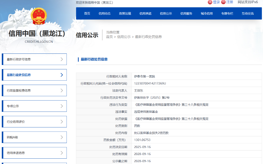Click the login user icon
This screenshot has width=263, height=164.
tap(210, 2)
